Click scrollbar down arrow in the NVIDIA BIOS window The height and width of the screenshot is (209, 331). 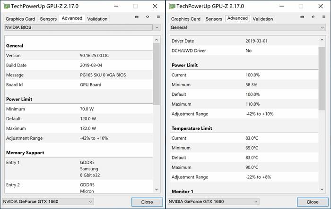tap(157, 189)
